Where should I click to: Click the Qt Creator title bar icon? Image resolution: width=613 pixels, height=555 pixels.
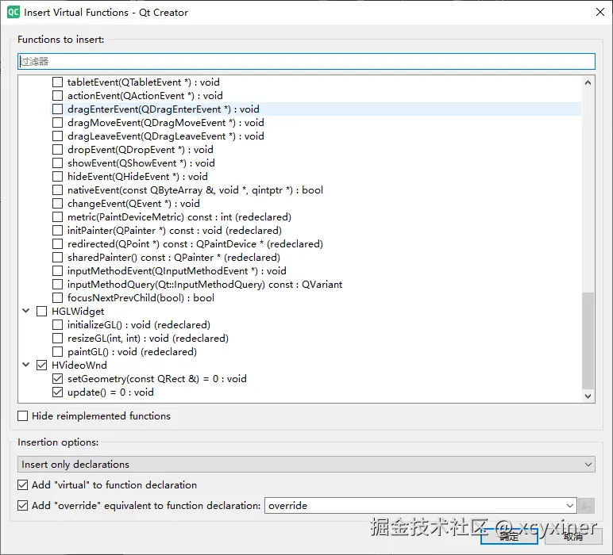[13, 12]
